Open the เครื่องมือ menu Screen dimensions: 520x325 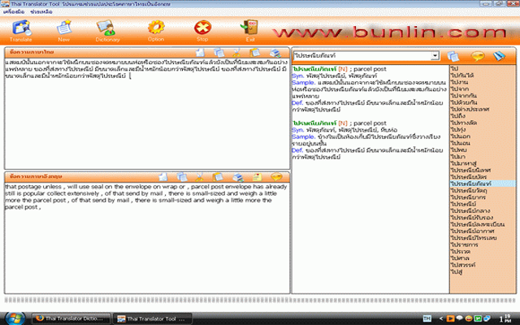tap(14, 11)
